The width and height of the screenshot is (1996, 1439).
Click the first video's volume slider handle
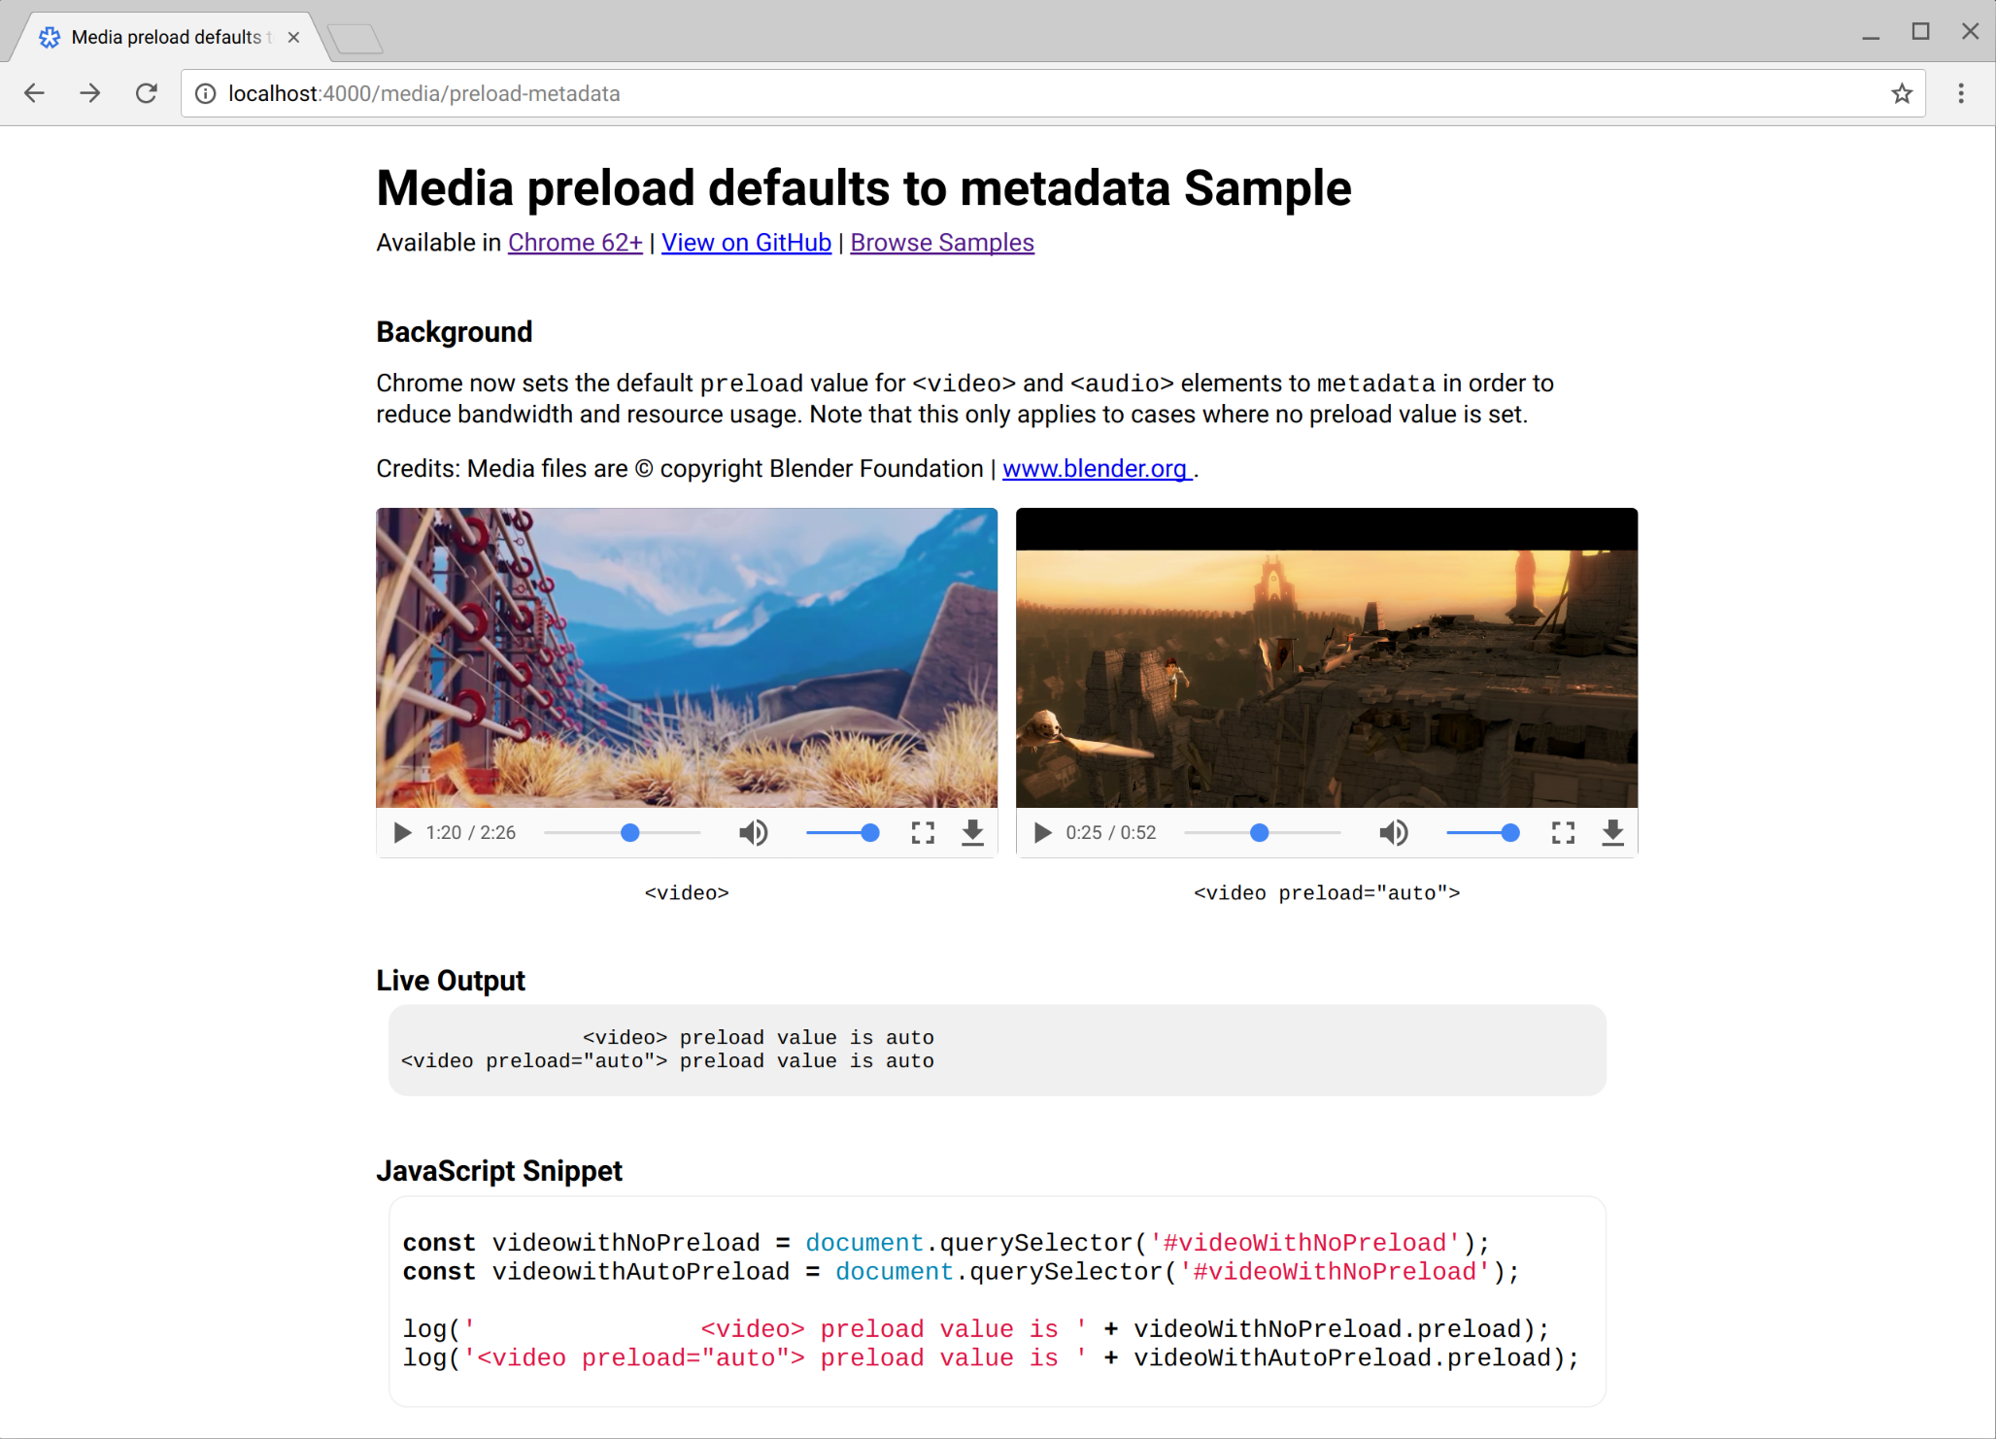(x=870, y=832)
